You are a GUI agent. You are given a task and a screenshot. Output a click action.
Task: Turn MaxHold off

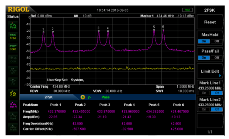pos(217,41)
